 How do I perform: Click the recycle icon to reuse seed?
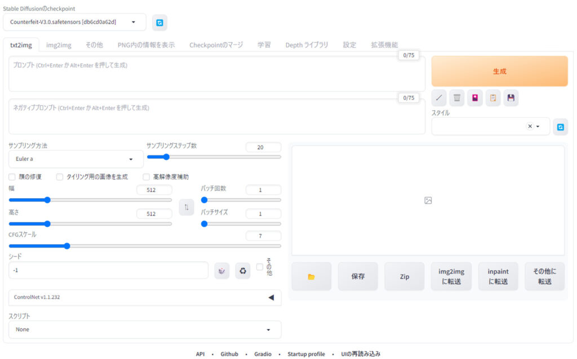pos(243,271)
